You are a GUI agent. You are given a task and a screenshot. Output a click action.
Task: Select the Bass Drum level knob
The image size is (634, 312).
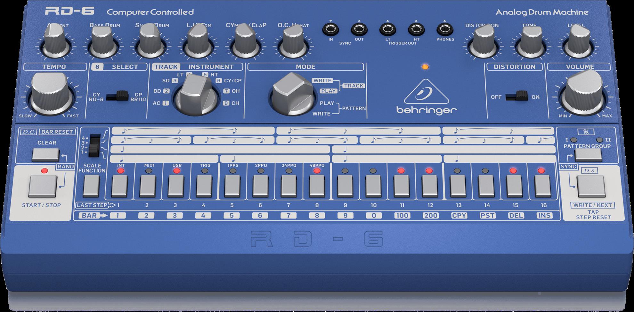tap(102, 42)
